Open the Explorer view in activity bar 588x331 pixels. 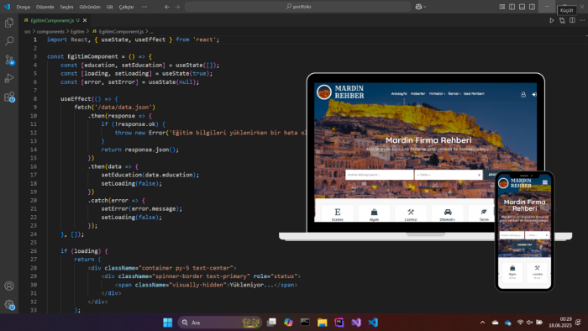click(x=9, y=23)
